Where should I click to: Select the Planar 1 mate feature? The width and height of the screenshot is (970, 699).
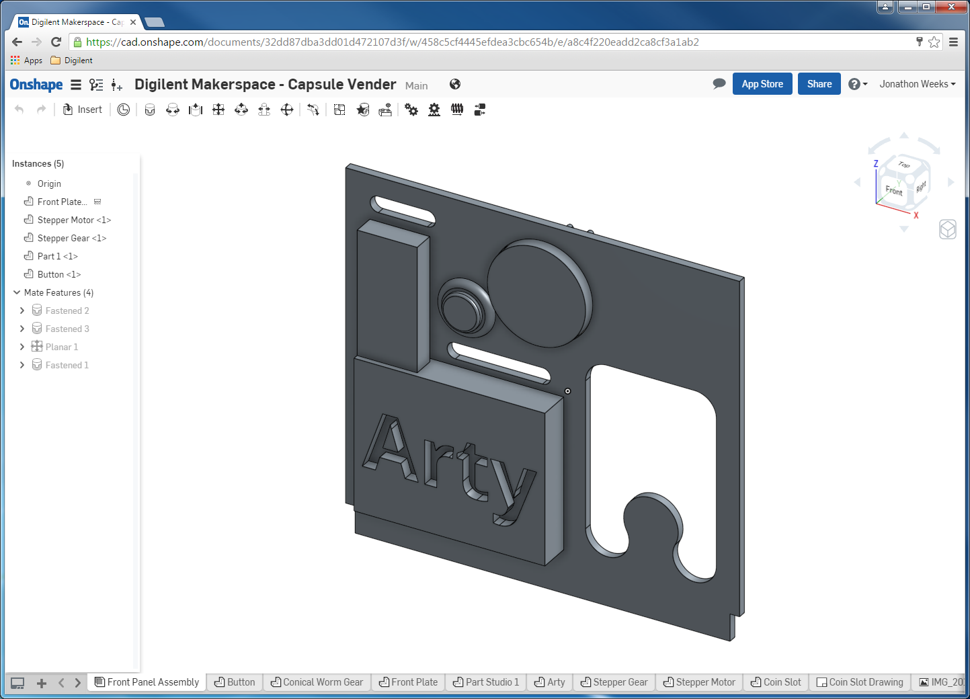[x=62, y=347]
